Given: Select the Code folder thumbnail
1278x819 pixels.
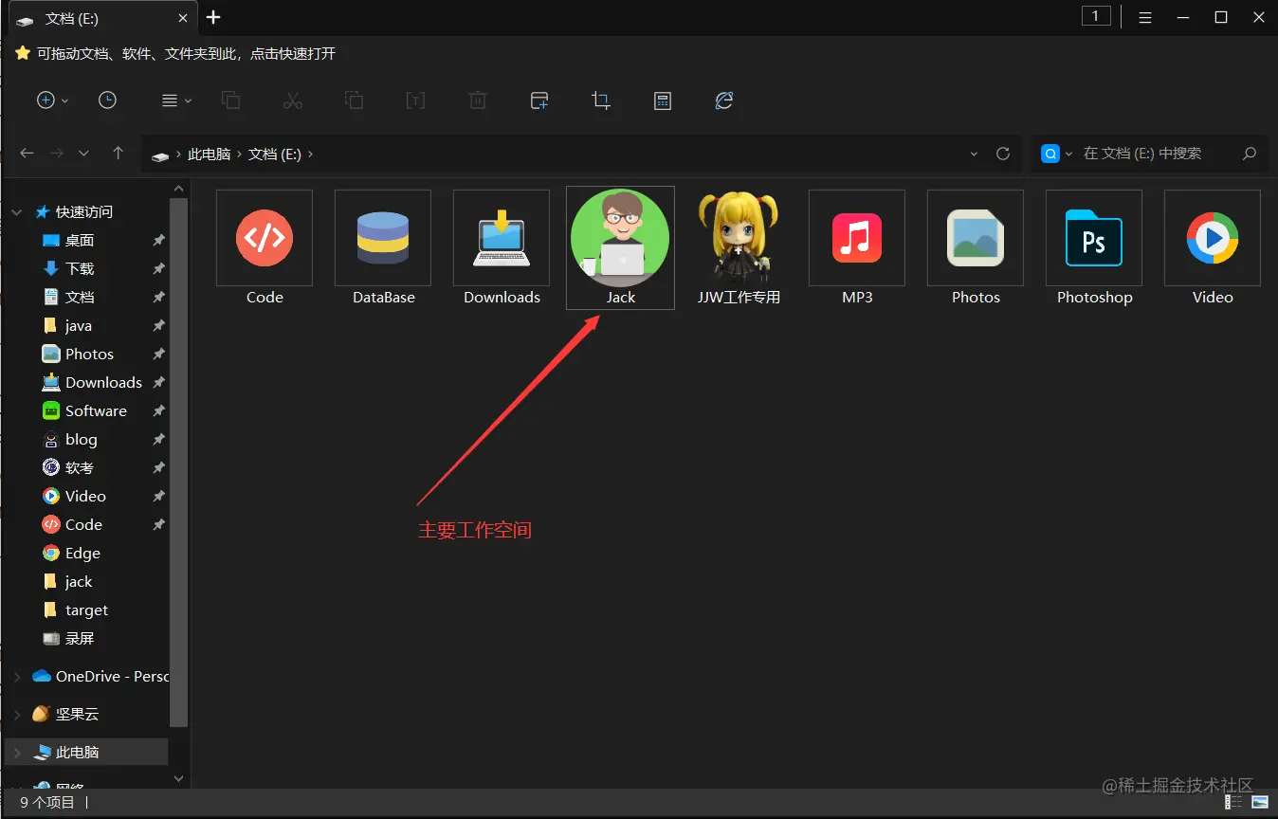Looking at the screenshot, I should pyautogui.click(x=265, y=238).
